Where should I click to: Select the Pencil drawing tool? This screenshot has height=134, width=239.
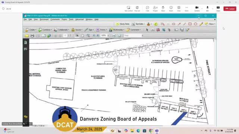pyautogui.click(x=201, y=24)
